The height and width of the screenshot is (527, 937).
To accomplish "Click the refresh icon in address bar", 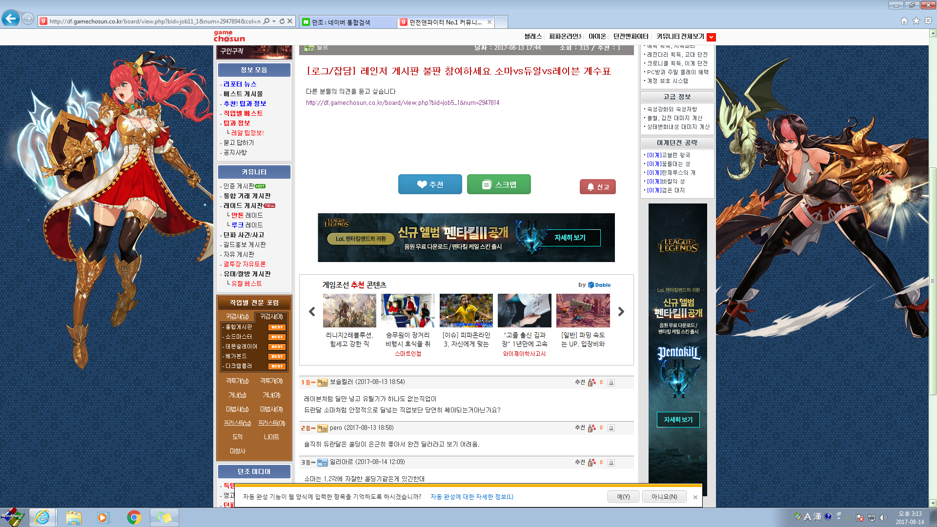I will coord(282,21).
